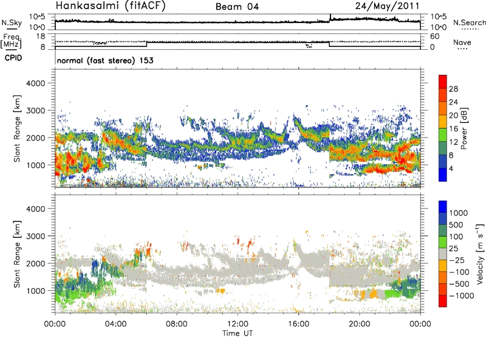Click the "12:00" time tick label
The width and height of the screenshot is (486, 337).
[238, 324]
